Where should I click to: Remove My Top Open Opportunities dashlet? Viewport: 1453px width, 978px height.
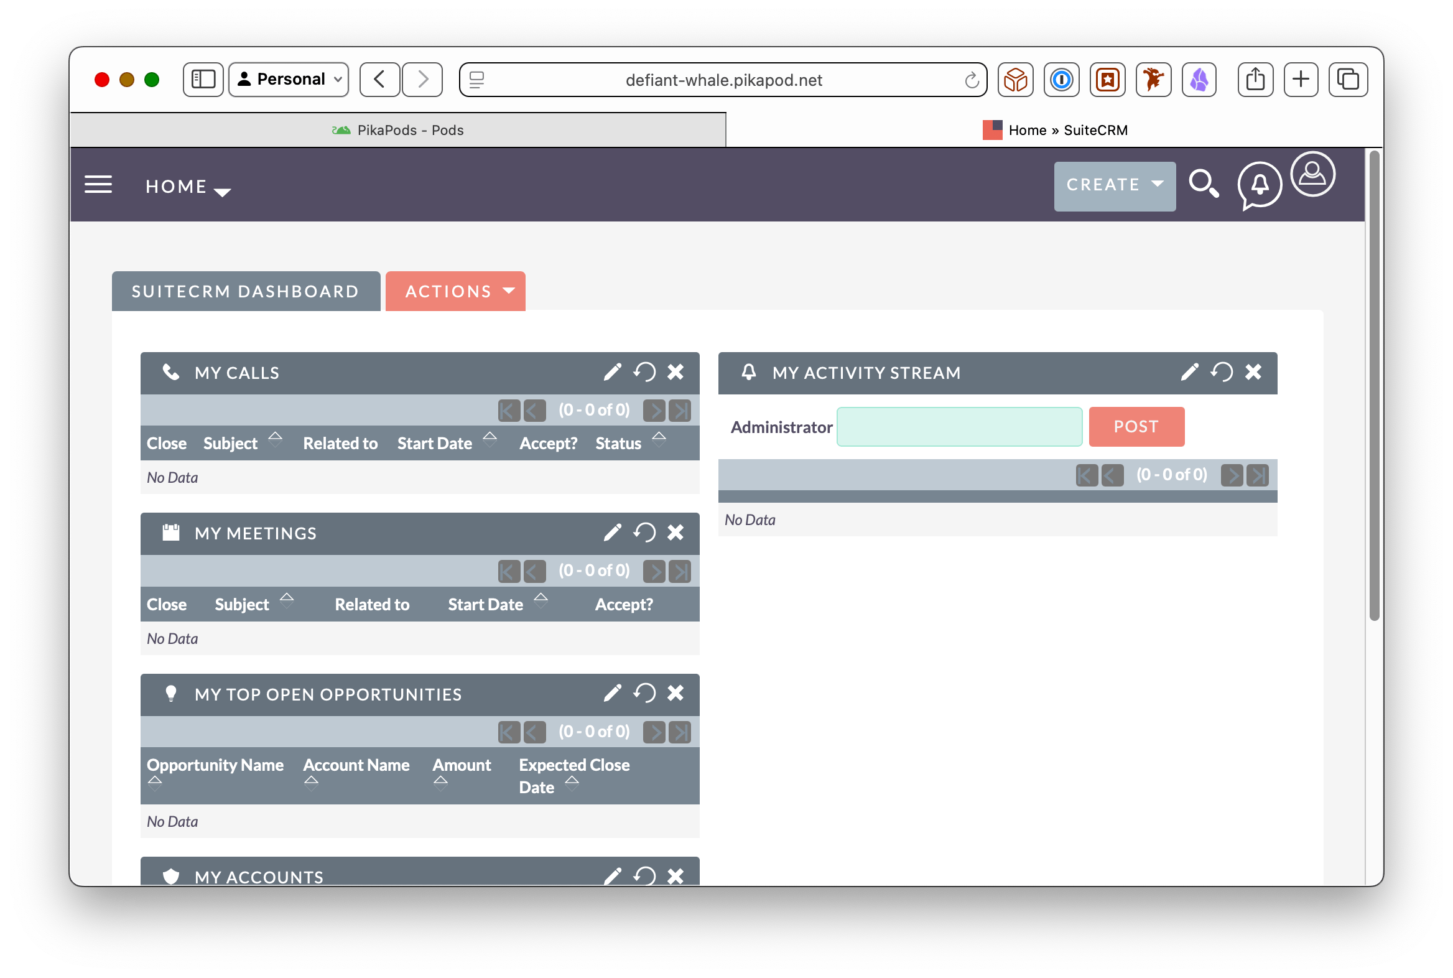[675, 694]
